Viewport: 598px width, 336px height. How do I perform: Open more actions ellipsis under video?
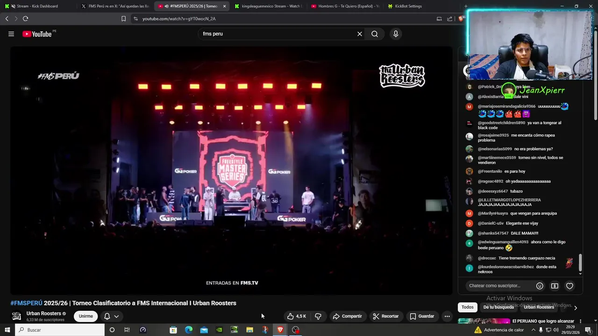[447, 316]
